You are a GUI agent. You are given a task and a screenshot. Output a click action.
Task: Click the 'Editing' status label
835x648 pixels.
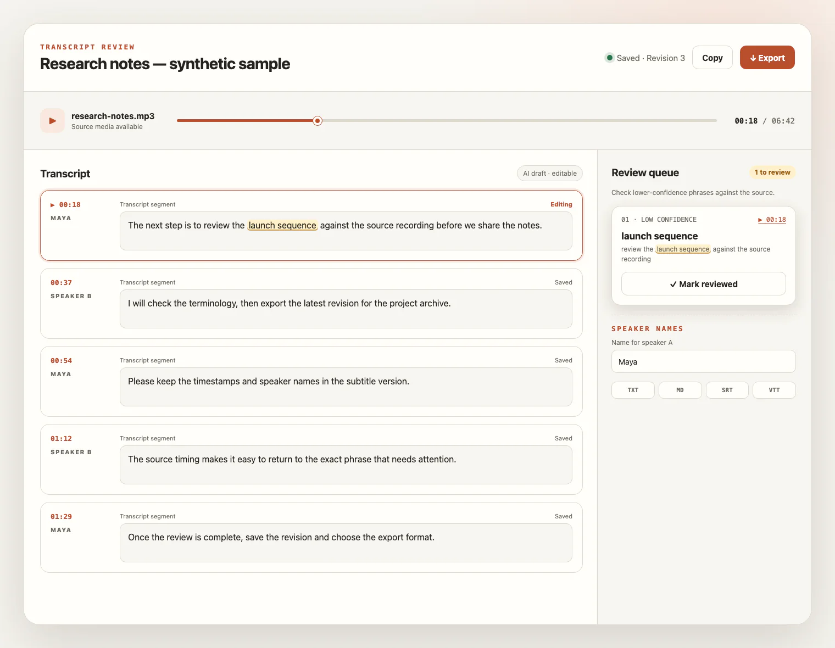click(x=561, y=204)
